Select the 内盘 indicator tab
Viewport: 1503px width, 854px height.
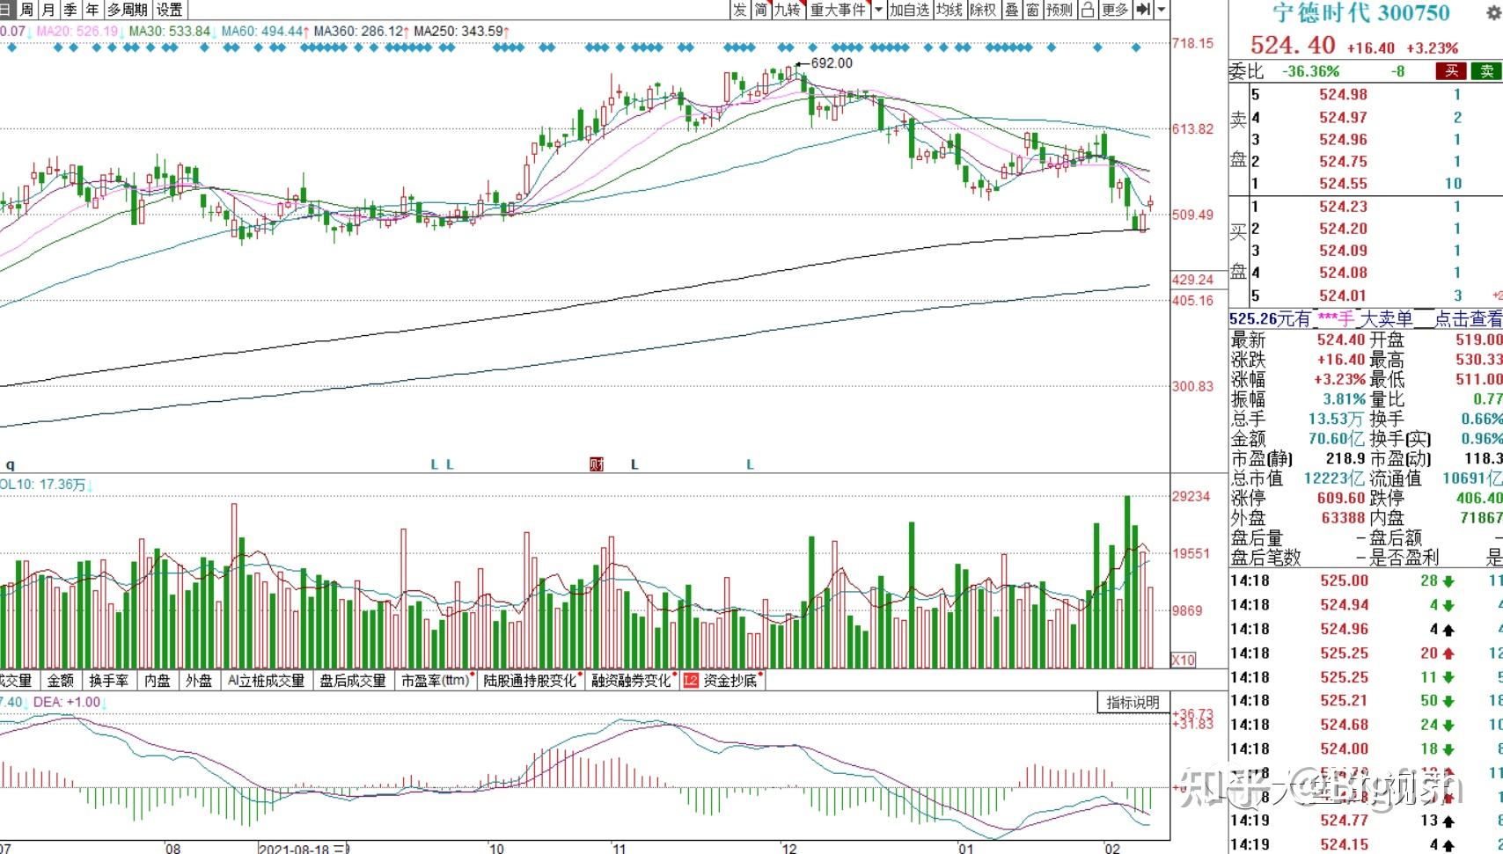158,680
